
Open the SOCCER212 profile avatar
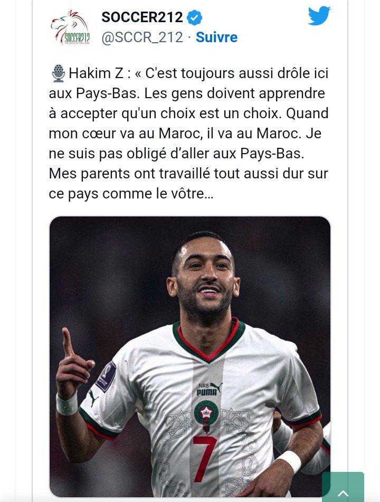[x=70, y=27]
